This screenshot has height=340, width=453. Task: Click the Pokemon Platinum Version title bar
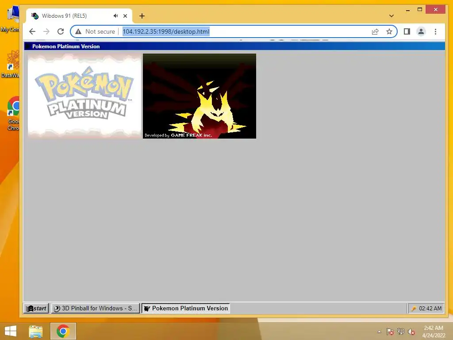pos(234,46)
